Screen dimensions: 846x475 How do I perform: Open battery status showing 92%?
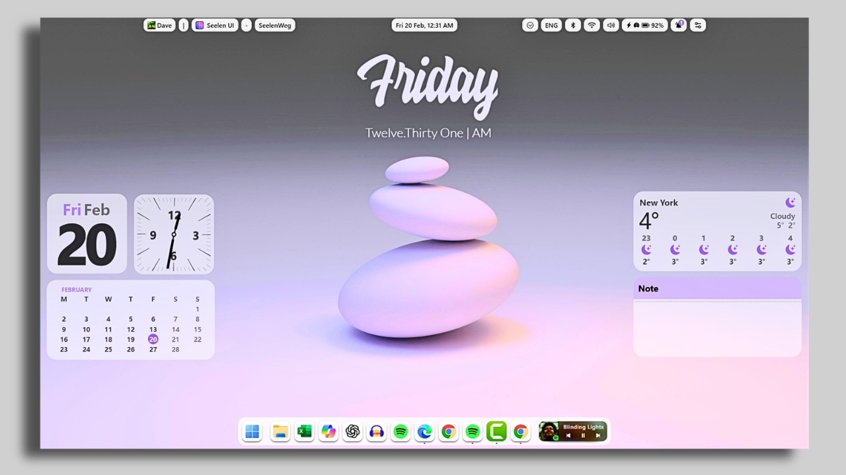(x=644, y=26)
